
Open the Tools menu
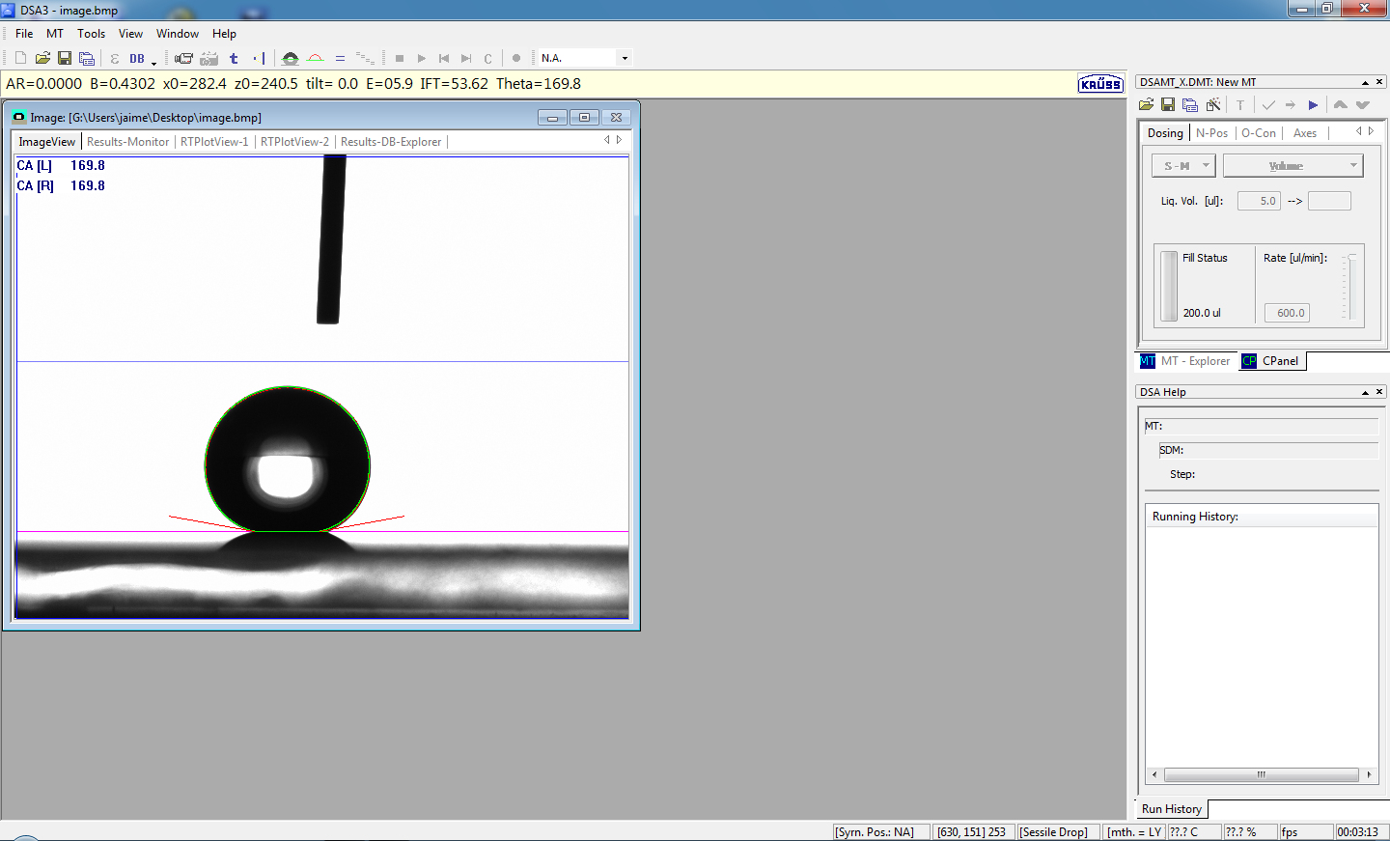(x=91, y=33)
